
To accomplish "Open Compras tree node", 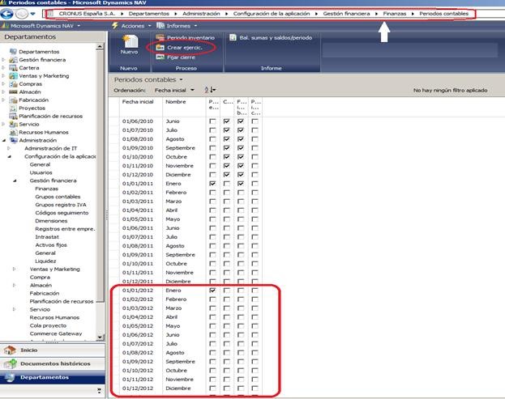I will coord(30,83).
